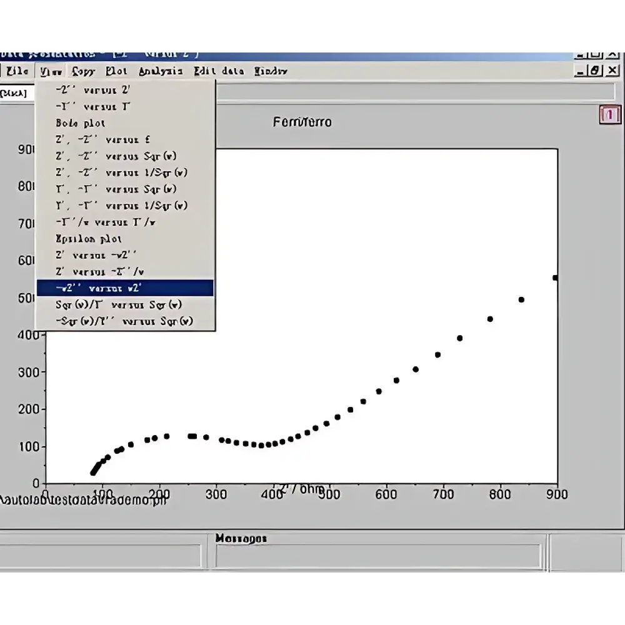Screen dimensions: 625x625
Task: Open the Analysis menu
Action: coord(160,71)
